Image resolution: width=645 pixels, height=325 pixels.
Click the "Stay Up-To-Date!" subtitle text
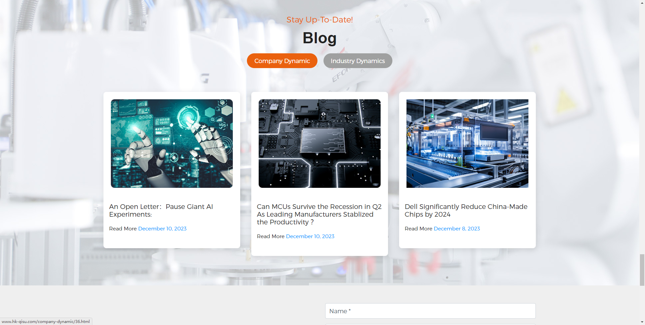coord(319,20)
